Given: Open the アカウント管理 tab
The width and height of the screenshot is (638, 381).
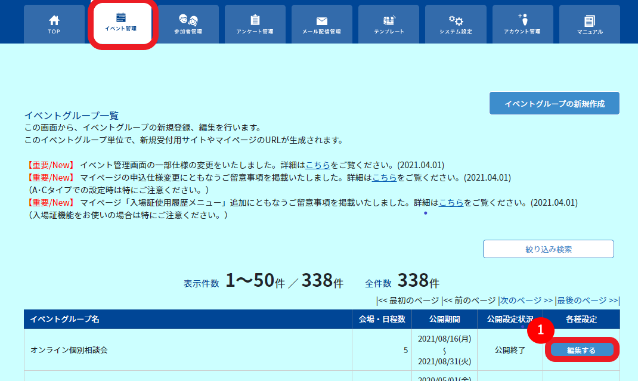Looking at the screenshot, I should [x=522, y=24].
